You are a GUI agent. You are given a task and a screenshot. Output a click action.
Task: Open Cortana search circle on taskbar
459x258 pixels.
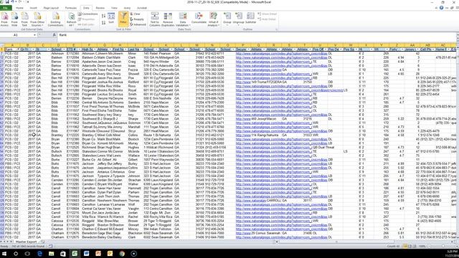[16, 254]
